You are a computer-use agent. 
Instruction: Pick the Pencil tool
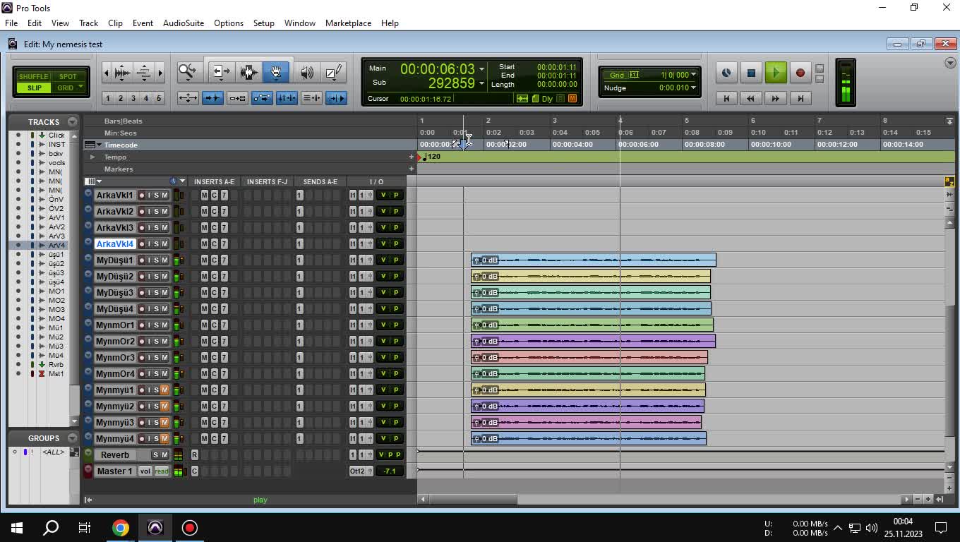[333, 72]
